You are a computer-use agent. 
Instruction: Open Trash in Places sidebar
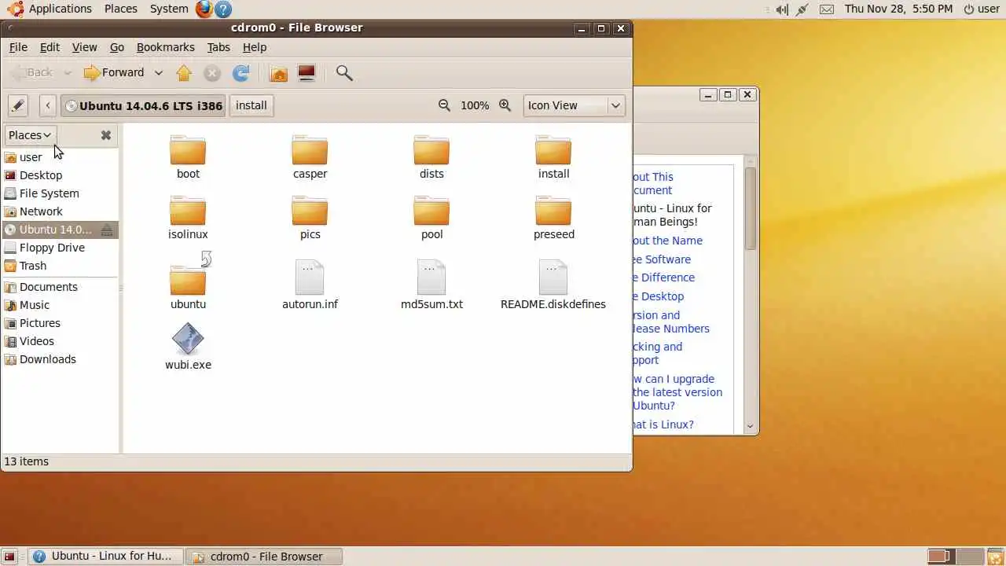click(60, 266)
